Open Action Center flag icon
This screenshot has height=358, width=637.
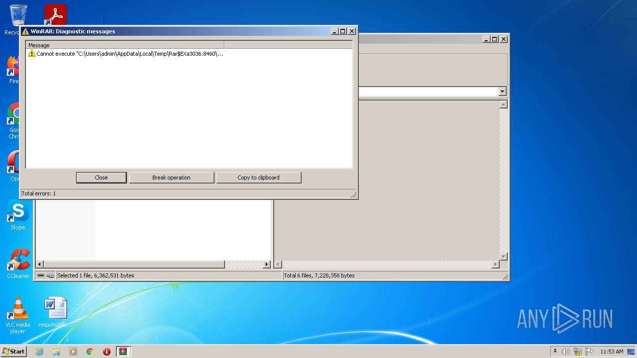pyautogui.click(x=590, y=352)
